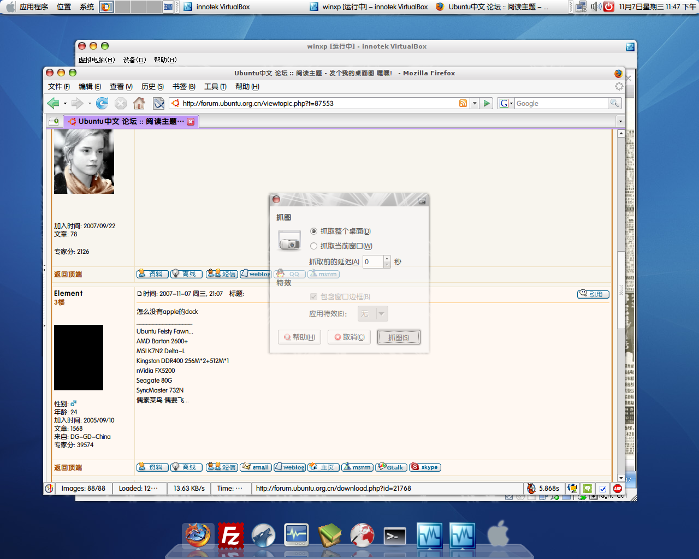Open VirtualBox 虚拟电脑 menu
The image size is (699, 559).
pyautogui.click(x=97, y=60)
